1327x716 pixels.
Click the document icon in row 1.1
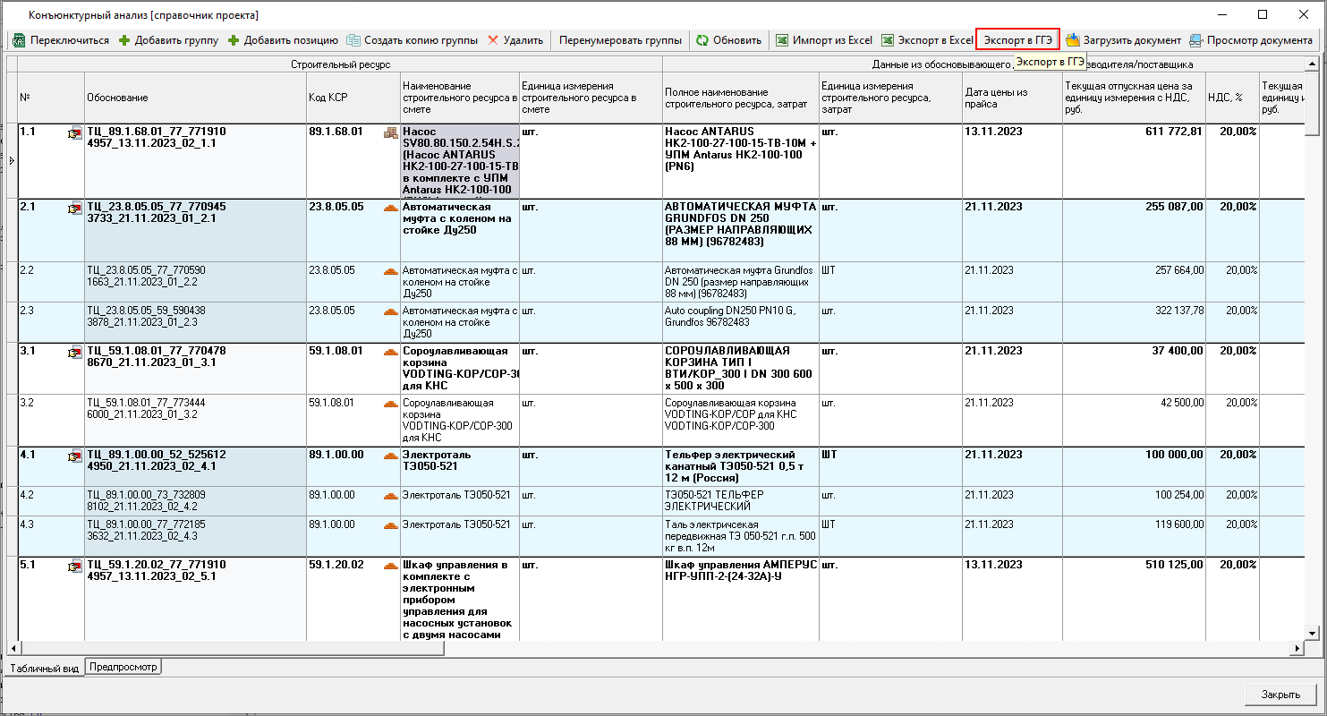tap(74, 134)
